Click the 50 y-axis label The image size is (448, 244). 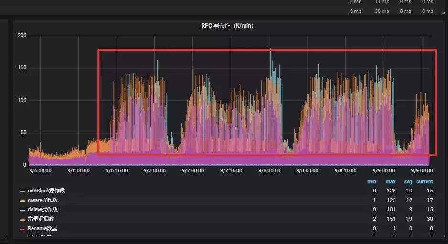[23, 132]
